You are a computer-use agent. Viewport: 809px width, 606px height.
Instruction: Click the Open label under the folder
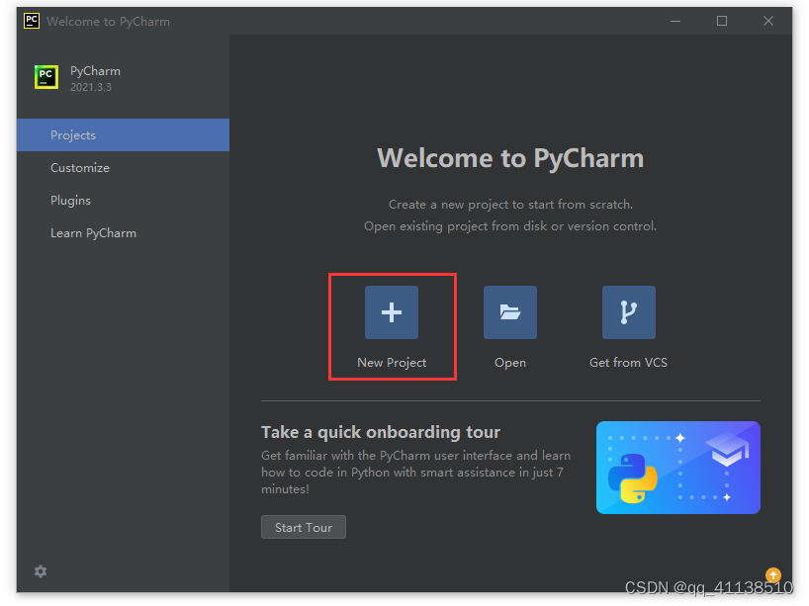click(x=510, y=363)
